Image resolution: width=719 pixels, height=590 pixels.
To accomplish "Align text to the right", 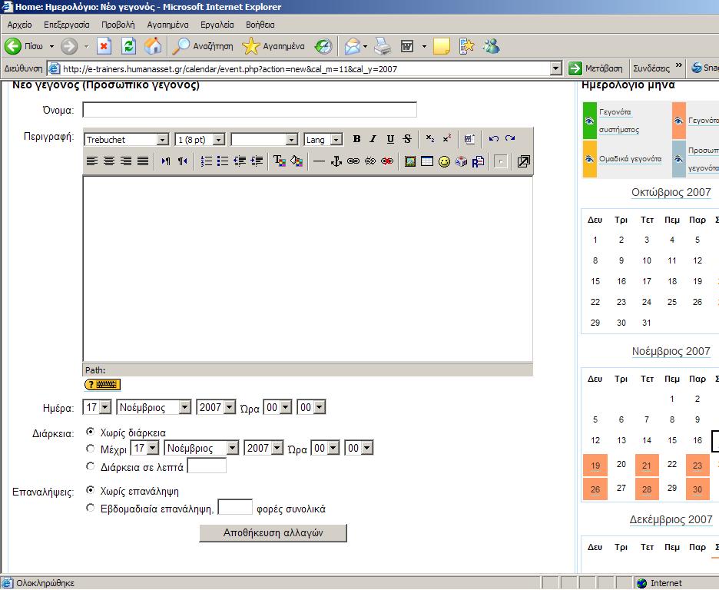I will coord(126,161).
